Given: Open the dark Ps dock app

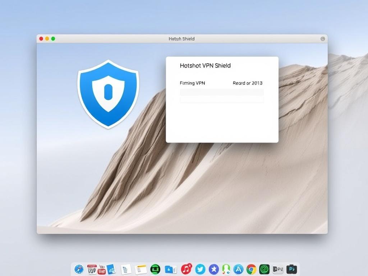Looking at the screenshot, I should pyautogui.click(x=292, y=269).
